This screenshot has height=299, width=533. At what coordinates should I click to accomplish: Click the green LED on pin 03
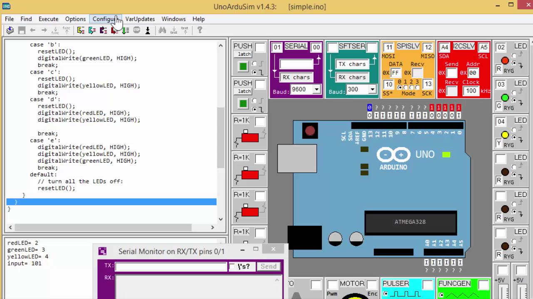(x=505, y=98)
